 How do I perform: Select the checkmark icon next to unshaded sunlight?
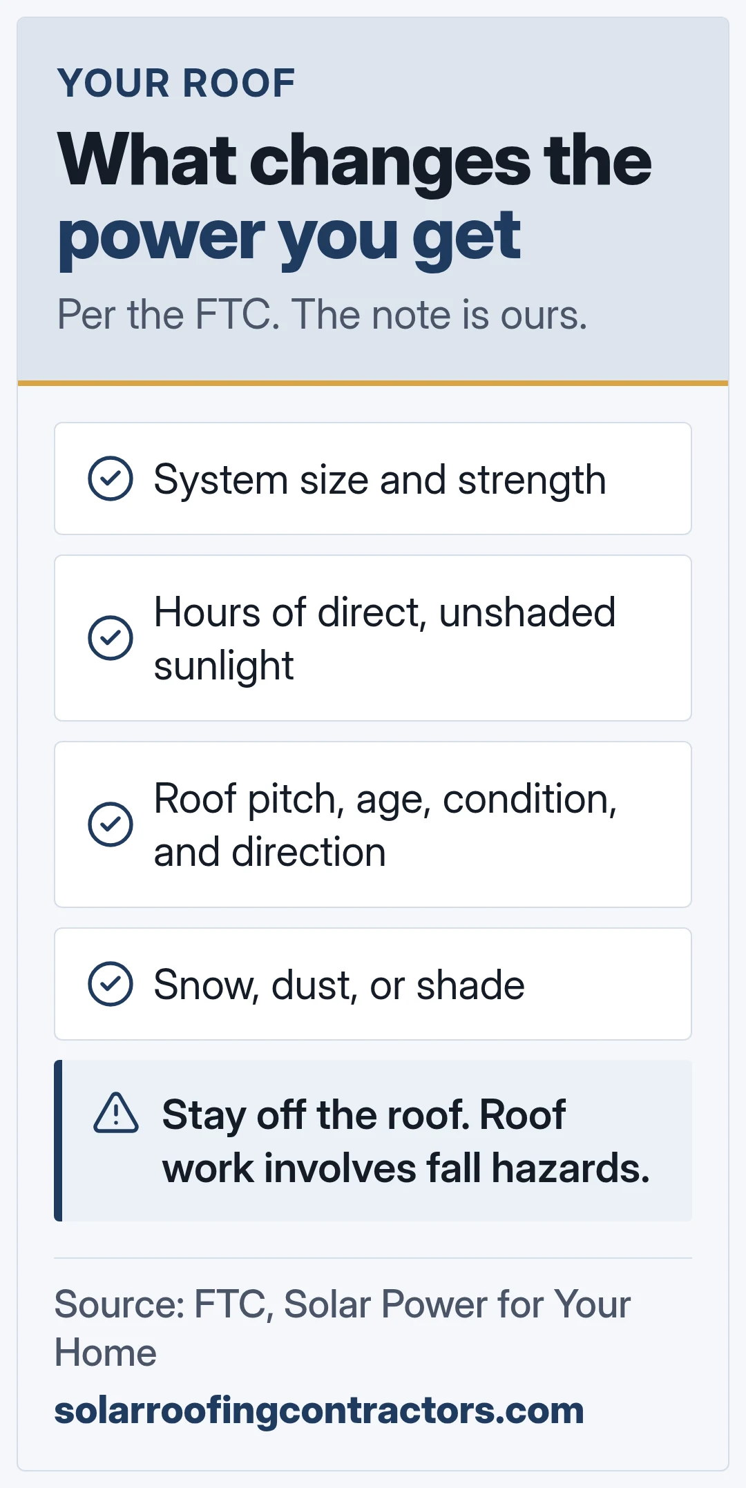click(111, 638)
